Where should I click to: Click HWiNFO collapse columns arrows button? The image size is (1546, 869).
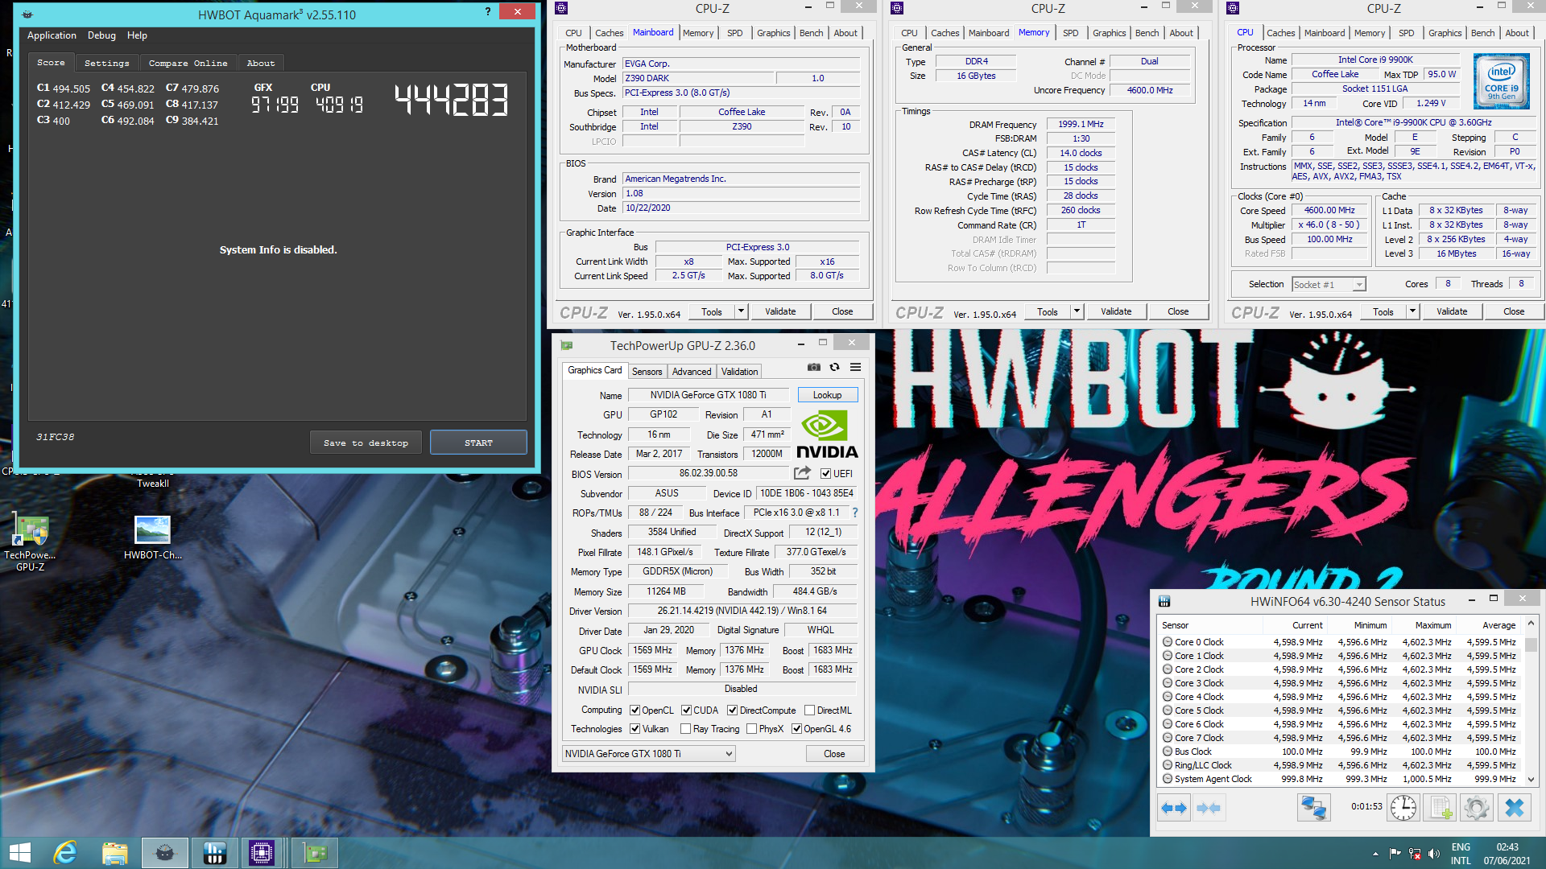(1209, 808)
